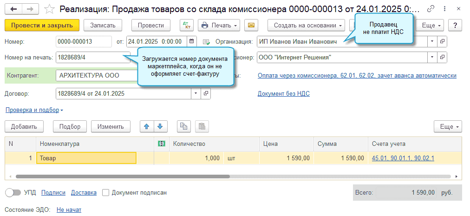
Task: Select the Товар cell in Номенклатура column
Action: coord(86,158)
